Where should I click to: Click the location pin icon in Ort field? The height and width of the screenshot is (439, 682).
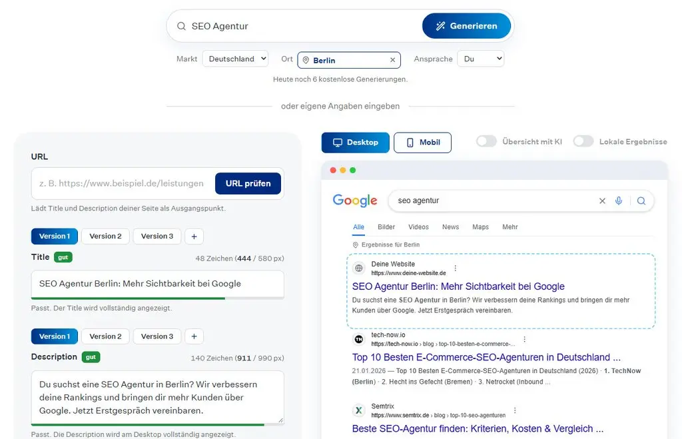[306, 61]
